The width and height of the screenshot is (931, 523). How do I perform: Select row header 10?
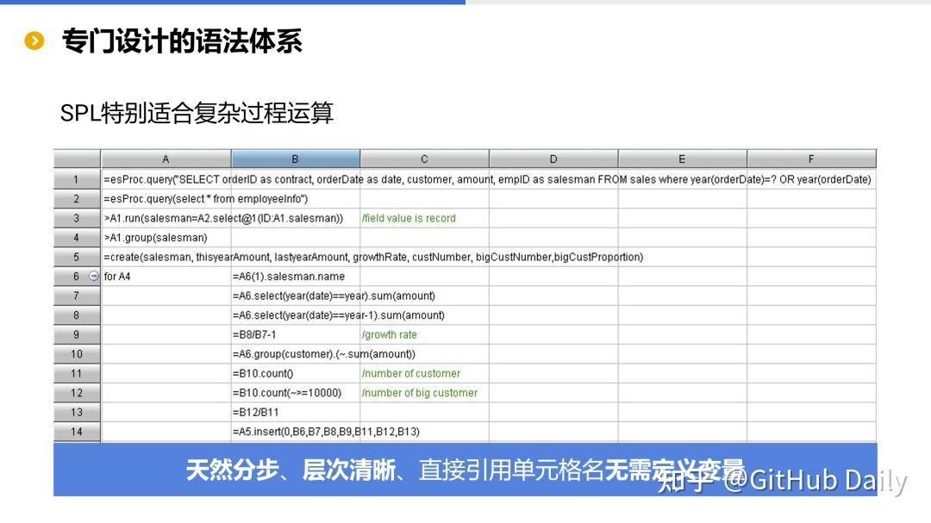[77, 354]
